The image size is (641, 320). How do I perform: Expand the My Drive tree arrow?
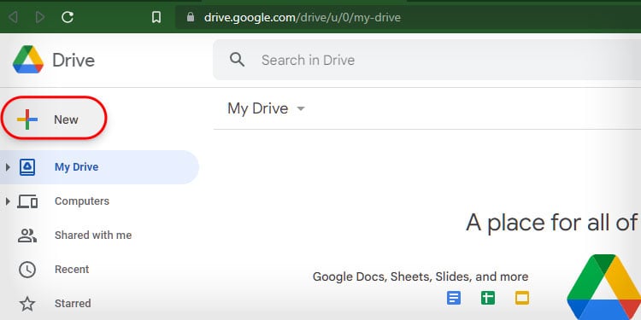[8, 167]
